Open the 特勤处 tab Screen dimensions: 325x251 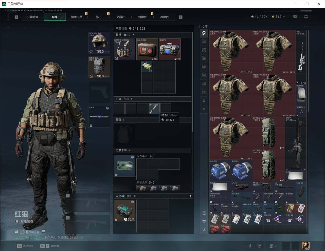(142, 17)
